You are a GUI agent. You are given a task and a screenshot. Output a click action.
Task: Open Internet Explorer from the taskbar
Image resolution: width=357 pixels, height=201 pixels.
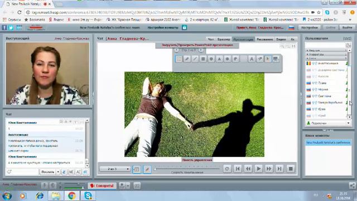pyautogui.click(x=40, y=195)
